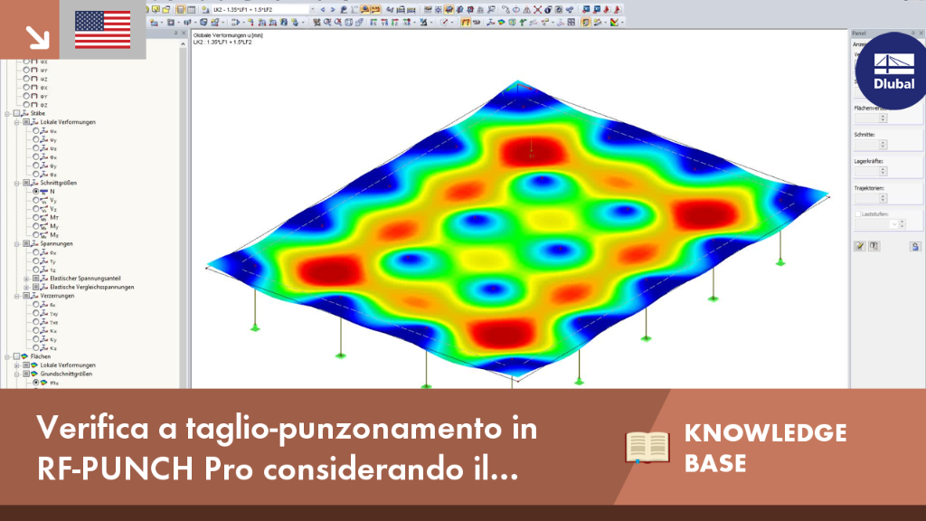Expand Elastische Vergleichsspannungen node
The width and height of the screenshot is (926, 521).
point(26,287)
